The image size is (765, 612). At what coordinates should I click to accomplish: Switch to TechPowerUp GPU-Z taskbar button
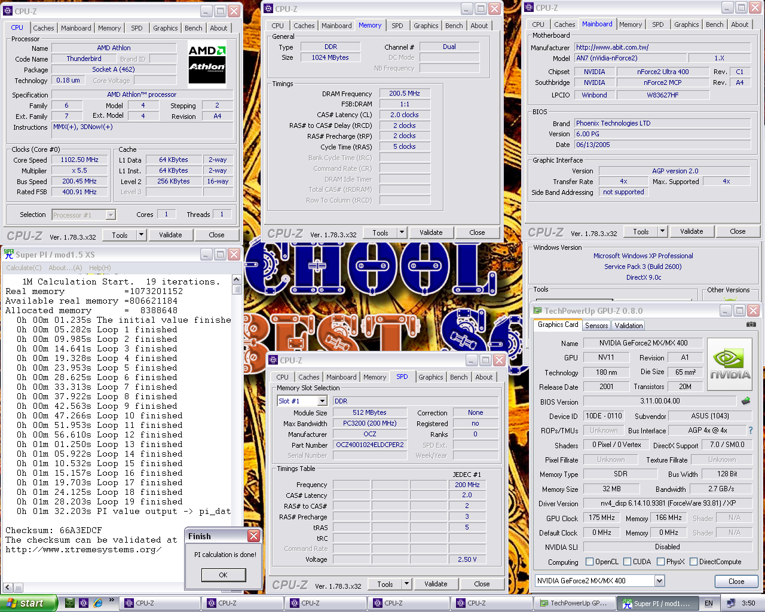[574, 603]
